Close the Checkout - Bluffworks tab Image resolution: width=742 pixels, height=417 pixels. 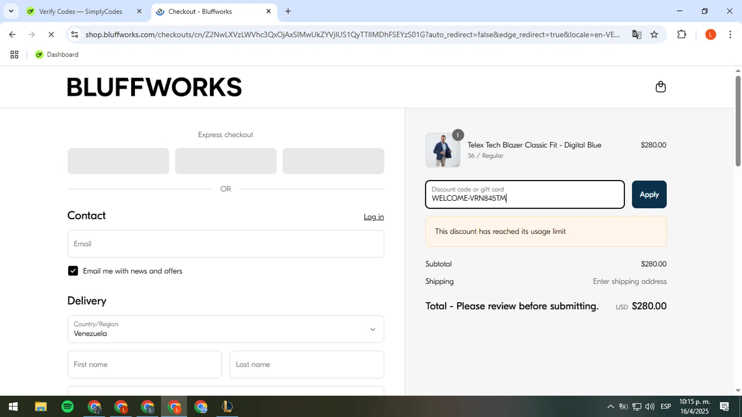point(269,11)
